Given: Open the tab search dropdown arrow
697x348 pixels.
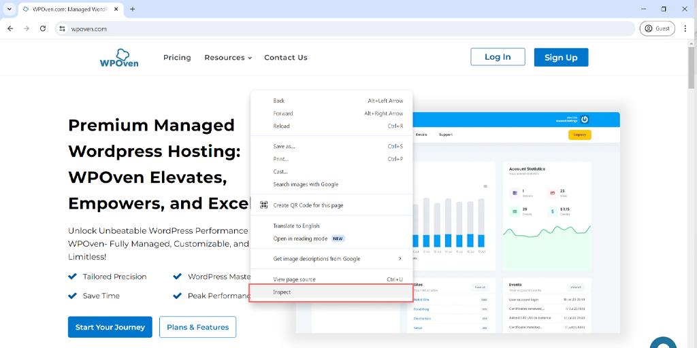Looking at the screenshot, I should [9, 9].
